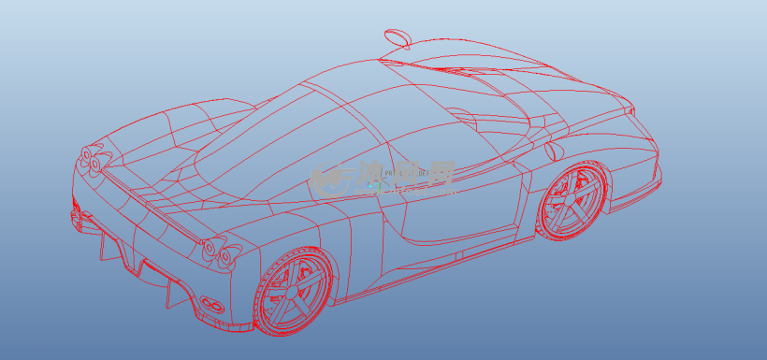The width and height of the screenshot is (767, 360).
Task: Select the rear wheel of the car model
Action: (293, 292)
